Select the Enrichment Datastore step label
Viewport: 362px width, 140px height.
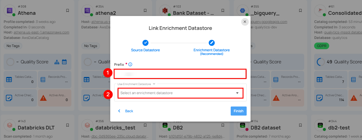(211, 50)
